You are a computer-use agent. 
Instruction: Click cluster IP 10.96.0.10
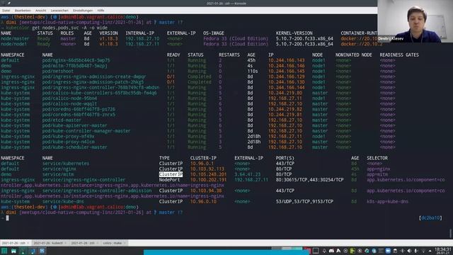pos(203,201)
